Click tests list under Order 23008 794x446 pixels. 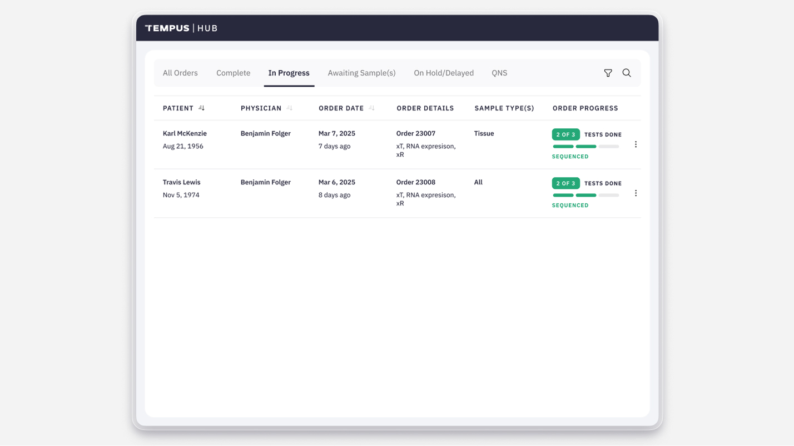coord(426,199)
